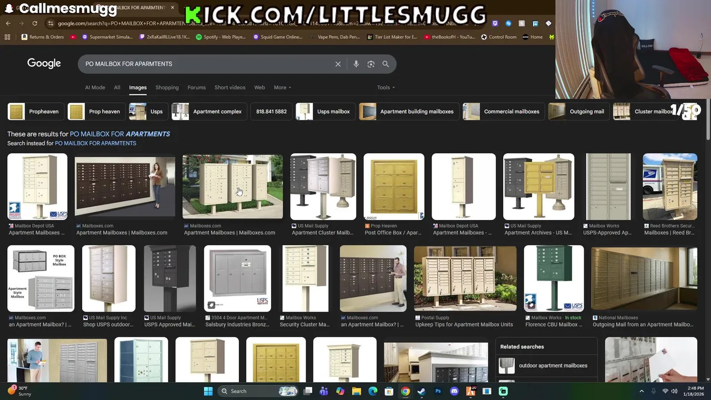Reload the page with the refresh button
711x400 pixels.
tap(34, 23)
